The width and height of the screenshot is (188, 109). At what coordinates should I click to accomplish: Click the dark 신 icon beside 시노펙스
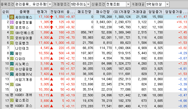click(12, 63)
